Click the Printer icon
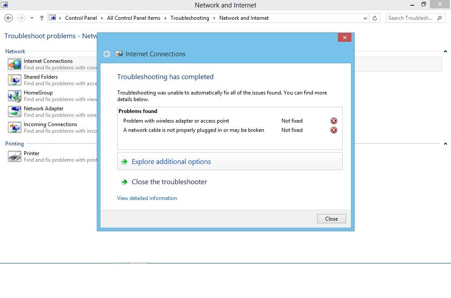 15,156
